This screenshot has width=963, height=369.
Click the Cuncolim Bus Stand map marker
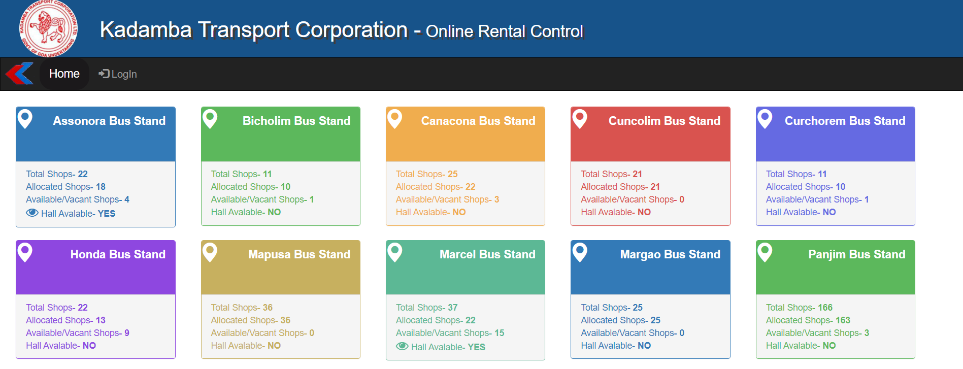pyautogui.click(x=580, y=119)
